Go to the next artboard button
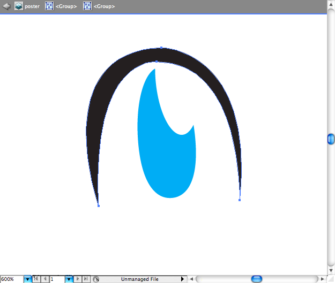 [78, 279]
